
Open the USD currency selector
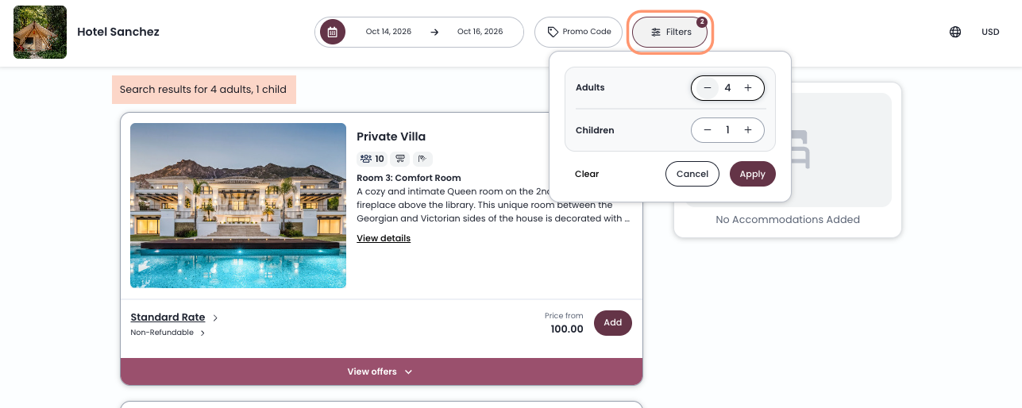[990, 32]
